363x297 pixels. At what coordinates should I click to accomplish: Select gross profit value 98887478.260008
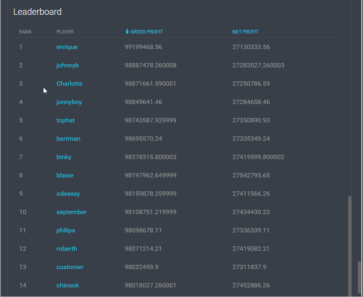[150, 65]
